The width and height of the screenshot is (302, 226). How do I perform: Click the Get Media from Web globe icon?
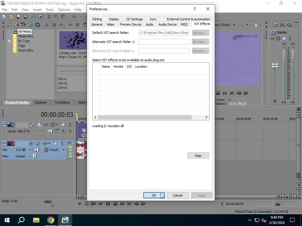[x=37, y=25]
